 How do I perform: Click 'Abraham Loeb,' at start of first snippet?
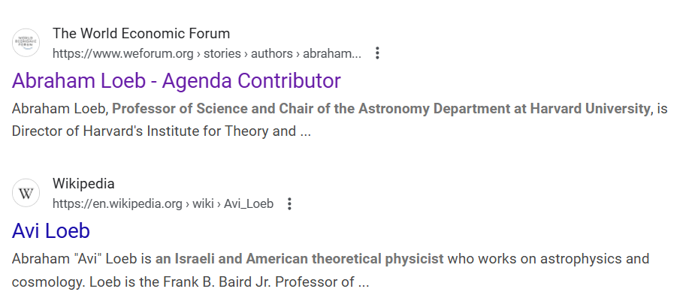[x=59, y=108]
